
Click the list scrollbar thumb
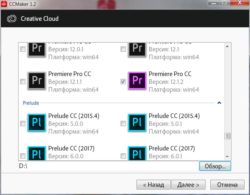(x=227, y=136)
